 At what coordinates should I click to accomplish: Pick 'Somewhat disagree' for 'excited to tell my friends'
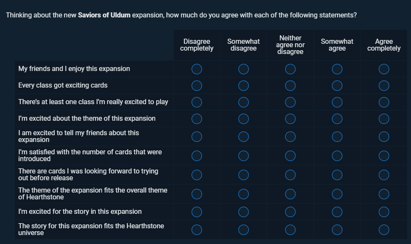(x=243, y=136)
